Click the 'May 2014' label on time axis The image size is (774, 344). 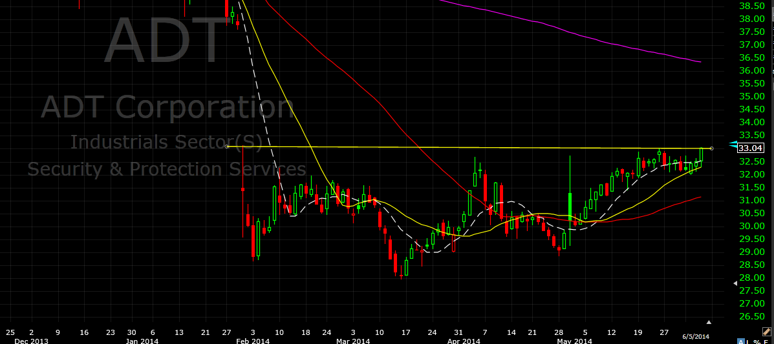574,341
